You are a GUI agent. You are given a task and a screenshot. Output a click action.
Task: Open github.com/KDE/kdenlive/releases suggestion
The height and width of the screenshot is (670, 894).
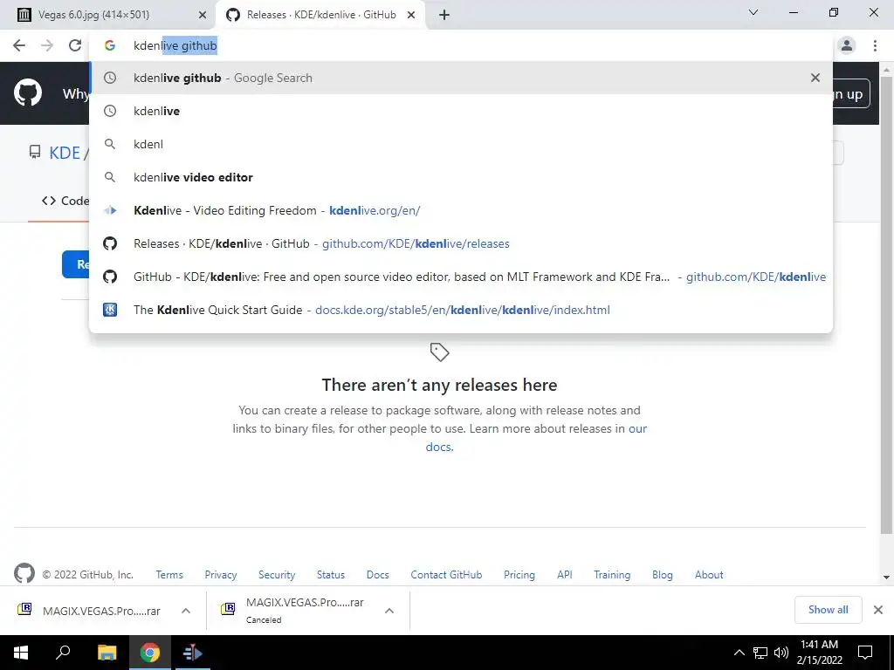461,243
